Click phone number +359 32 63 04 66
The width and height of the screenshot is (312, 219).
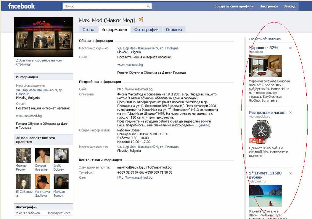point(130,172)
